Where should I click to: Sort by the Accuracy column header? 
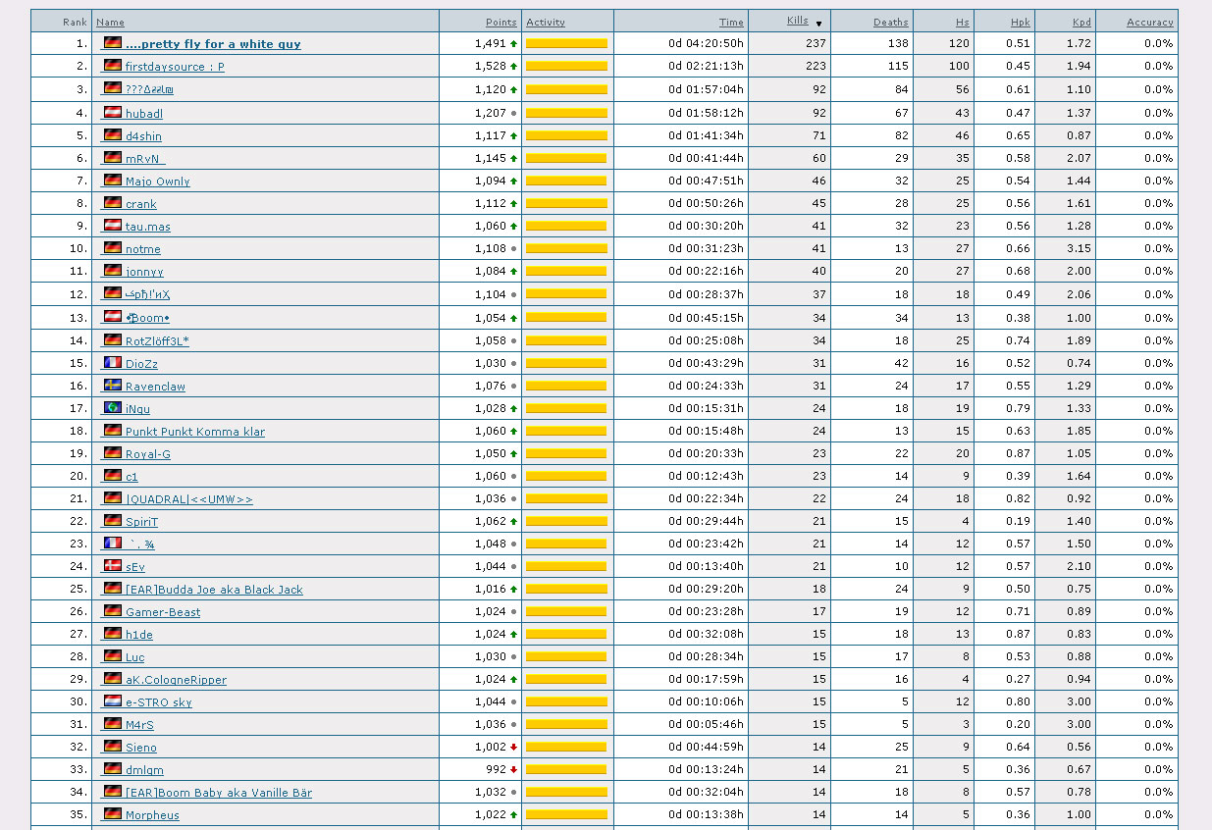coord(1149,22)
